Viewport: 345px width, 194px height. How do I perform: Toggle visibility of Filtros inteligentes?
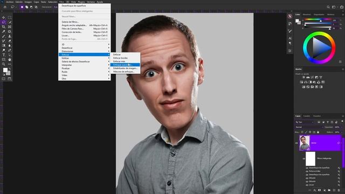click(x=304, y=158)
